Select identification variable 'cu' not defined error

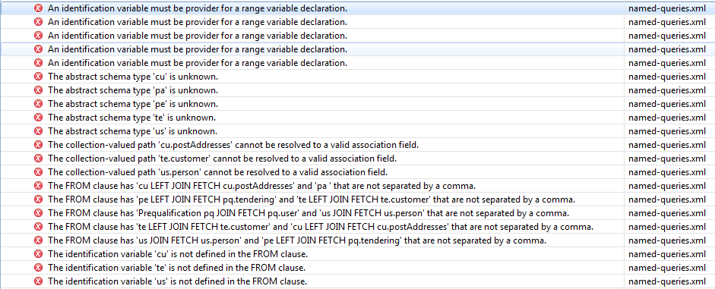click(x=357, y=254)
